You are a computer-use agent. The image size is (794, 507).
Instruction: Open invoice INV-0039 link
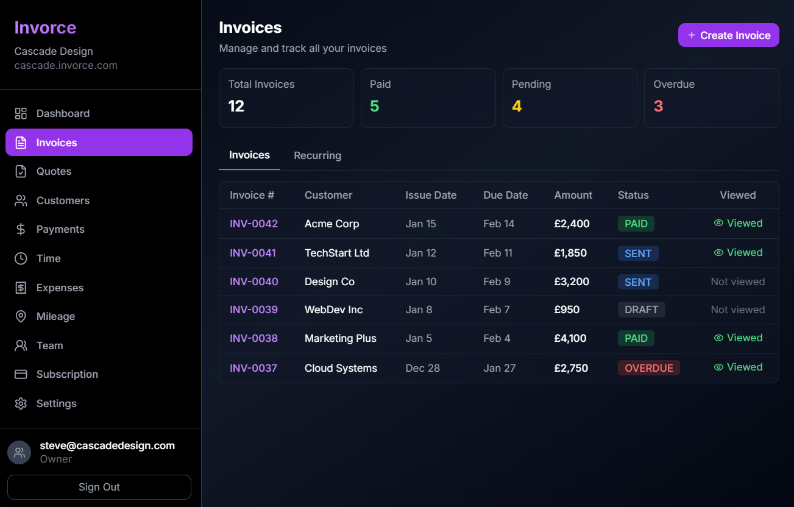click(x=253, y=310)
